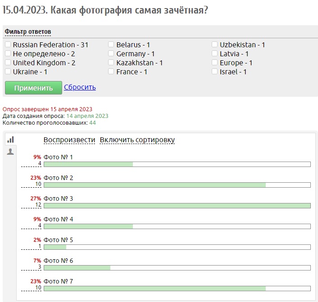Enable the United Kingdom filter checkbox
Viewport: 318px width, 302px height.
click(8, 63)
